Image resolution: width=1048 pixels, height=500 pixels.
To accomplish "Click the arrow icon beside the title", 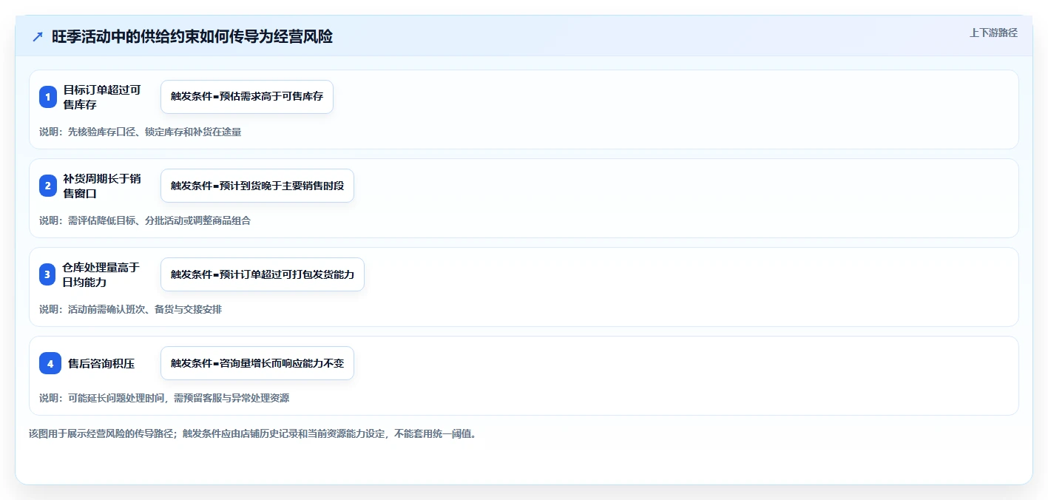I will tap(38, 37).
